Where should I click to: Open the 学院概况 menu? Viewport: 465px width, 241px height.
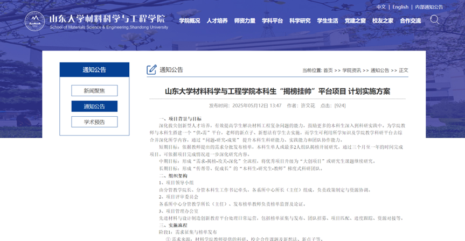click(x=190, y=20)
